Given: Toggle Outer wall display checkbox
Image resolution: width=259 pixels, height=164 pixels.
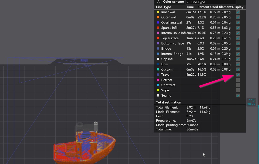Looking at the screenshot, I should pyautogui.click(x=238, y=17).
